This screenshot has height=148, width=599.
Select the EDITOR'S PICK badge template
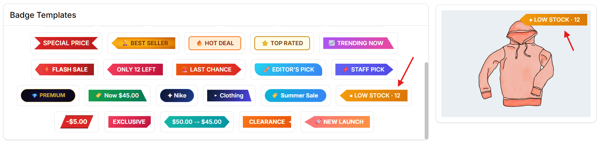[288, 69]
